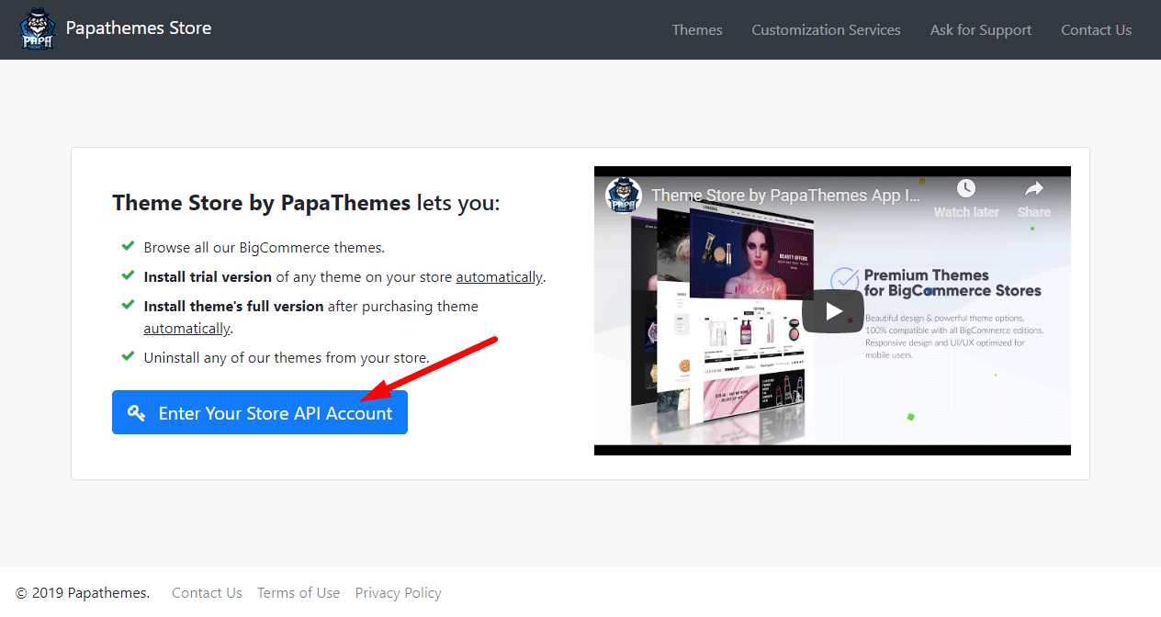Click the key icon in blue button

pos(137,413)
